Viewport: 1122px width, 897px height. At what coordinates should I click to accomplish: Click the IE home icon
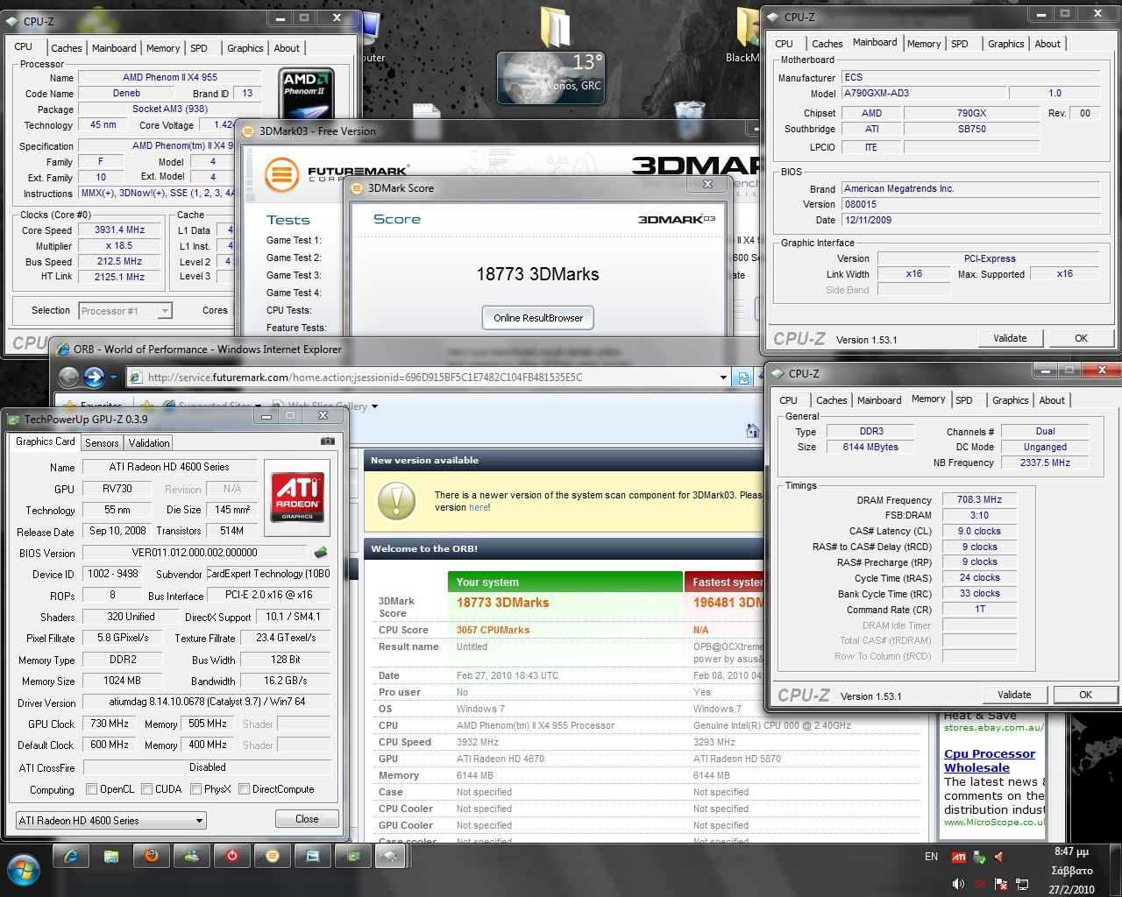click(752, 430)
